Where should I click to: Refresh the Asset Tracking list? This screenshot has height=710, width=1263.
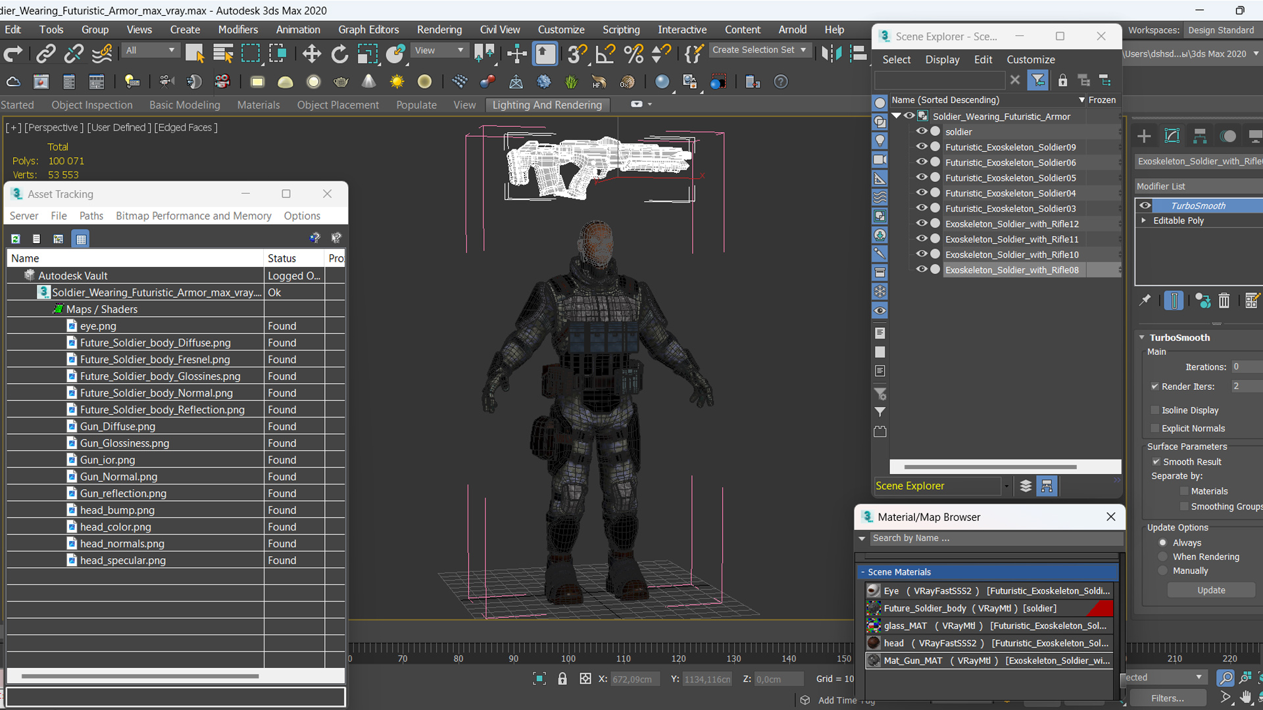(15, 239)
